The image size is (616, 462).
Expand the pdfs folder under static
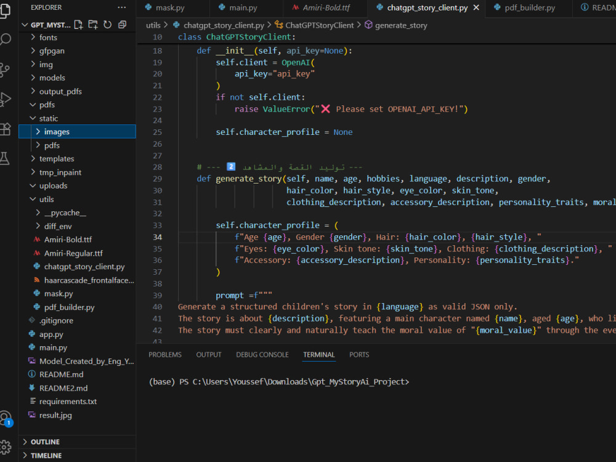[x=78, y=145]
